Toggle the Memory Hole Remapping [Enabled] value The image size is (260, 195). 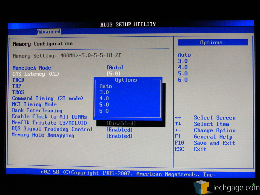119,136
